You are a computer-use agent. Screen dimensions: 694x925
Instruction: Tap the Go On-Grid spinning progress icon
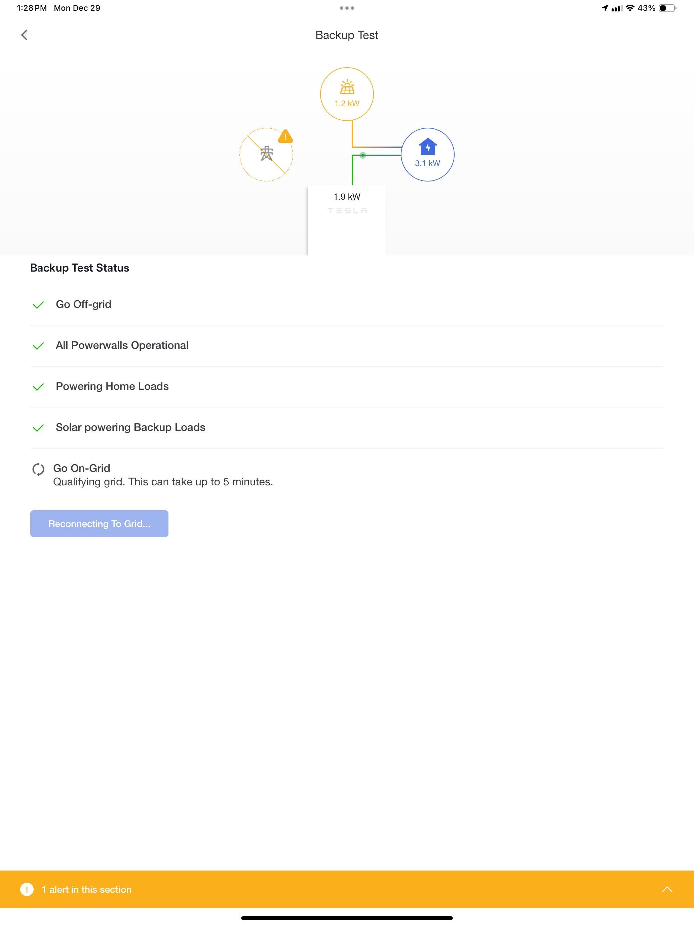[38, 469]
